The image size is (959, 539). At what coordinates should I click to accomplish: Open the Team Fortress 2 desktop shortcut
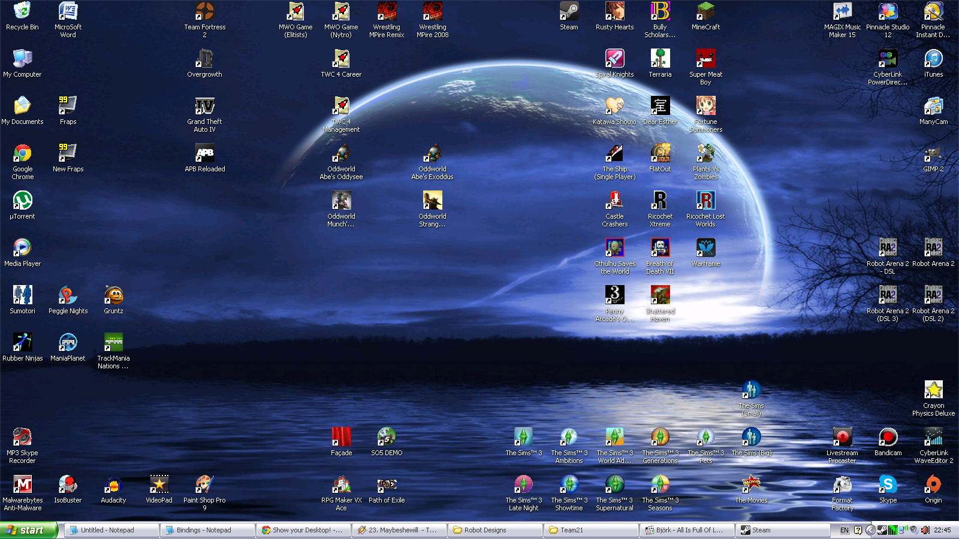pyautogui.click(x=204, y=12)
